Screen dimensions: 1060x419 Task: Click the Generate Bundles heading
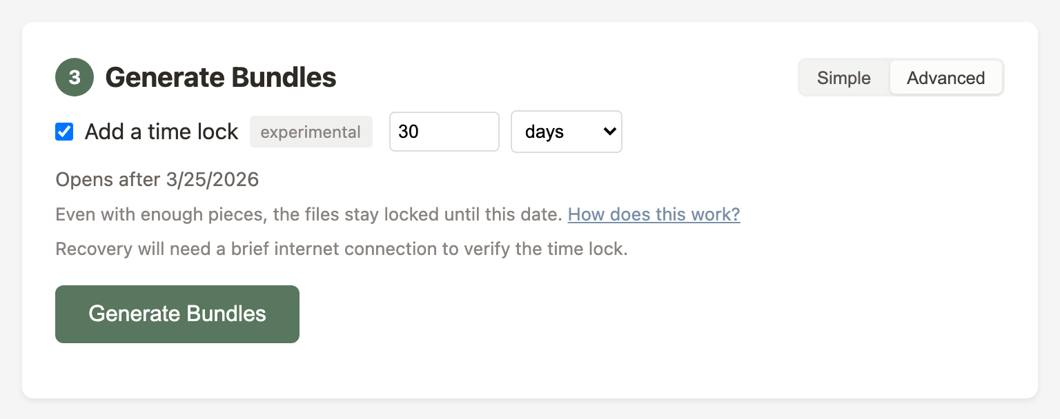click(220, 77)
